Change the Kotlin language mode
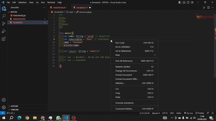Image resolution: width=216 pixels, height=121 pixels. click(x=179, y=113)
